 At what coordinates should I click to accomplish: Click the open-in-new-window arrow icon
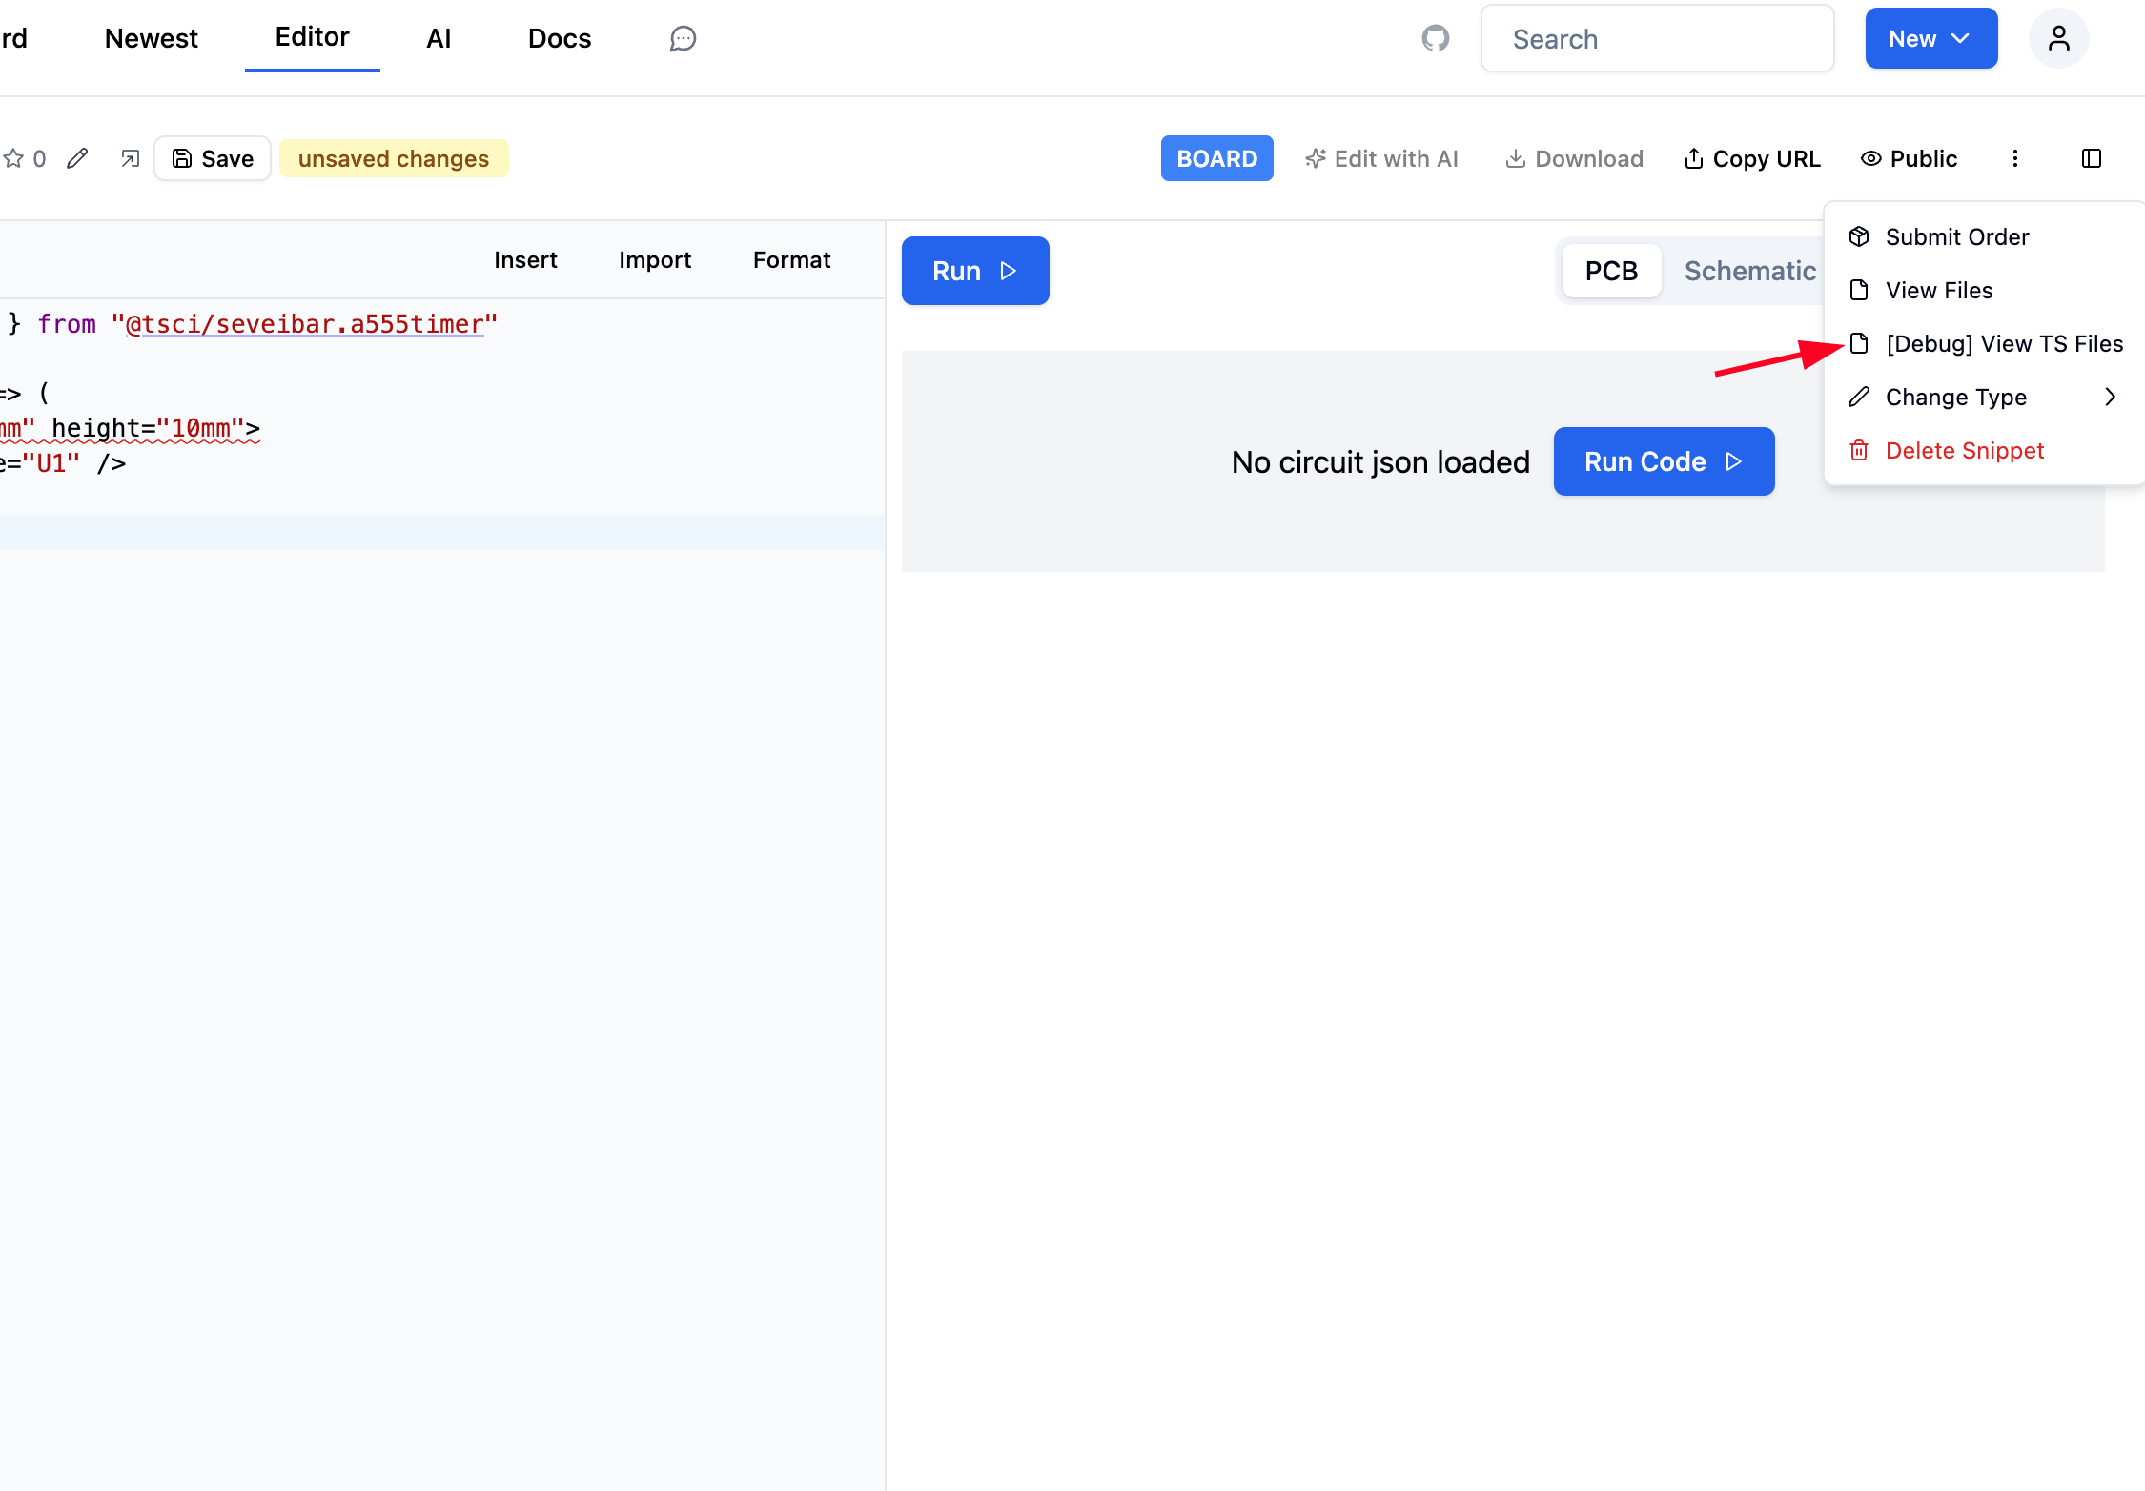[131, 158]
